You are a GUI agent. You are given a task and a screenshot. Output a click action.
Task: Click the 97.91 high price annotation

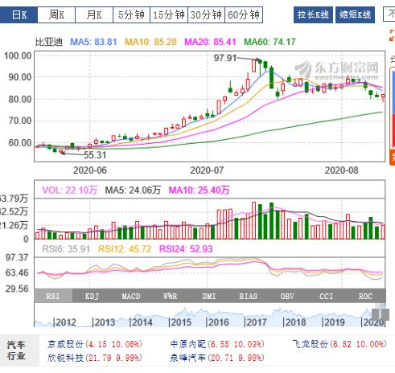pos(225,58)
